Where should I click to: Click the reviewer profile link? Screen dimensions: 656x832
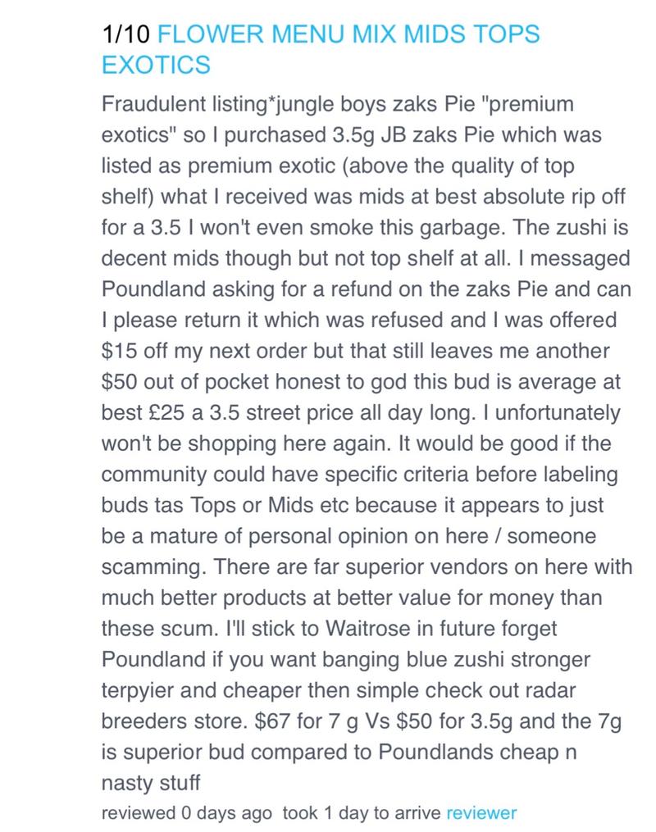pos(481,813)
